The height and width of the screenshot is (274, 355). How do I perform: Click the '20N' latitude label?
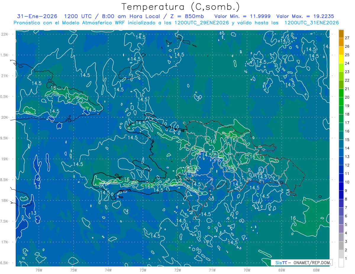tap(4, 117)
